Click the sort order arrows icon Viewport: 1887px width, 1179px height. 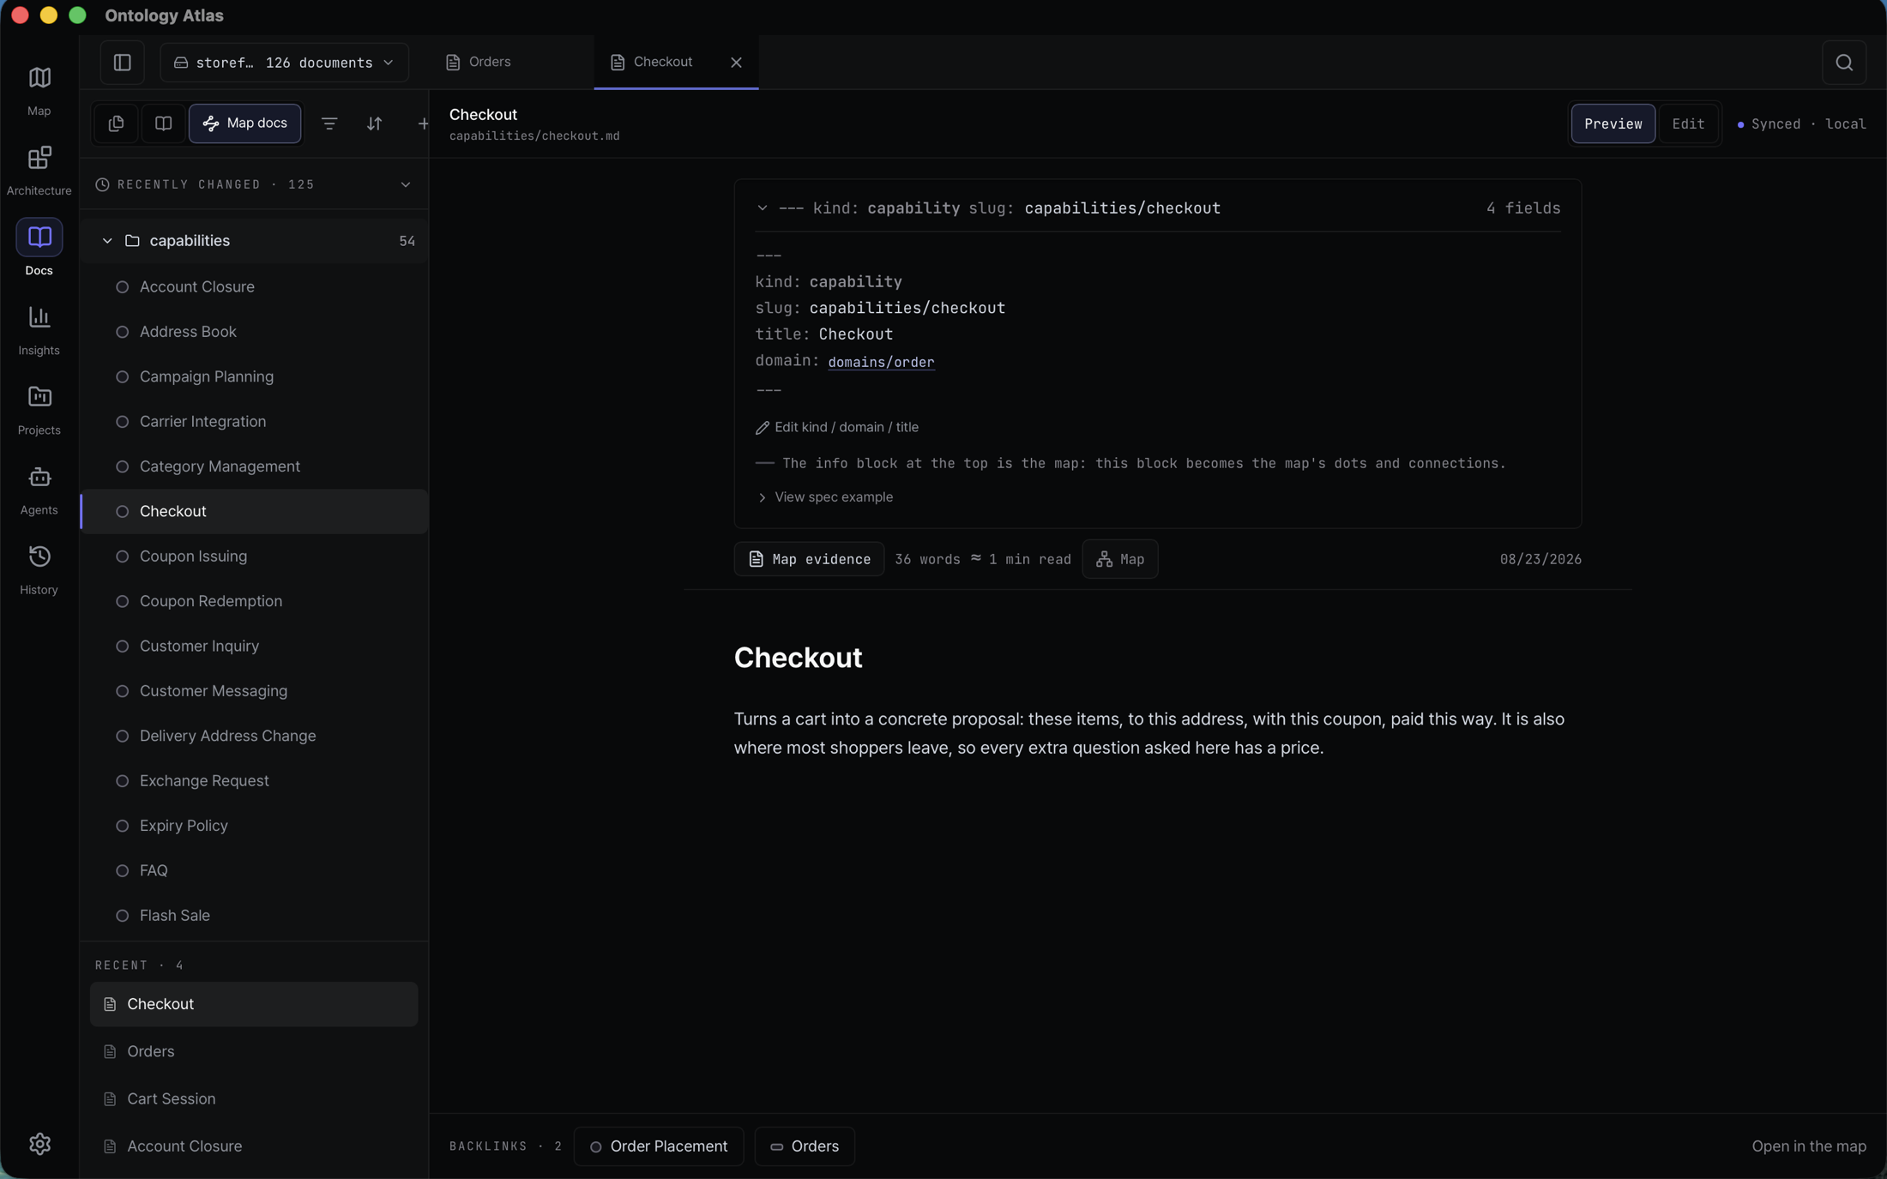(374, 123)
